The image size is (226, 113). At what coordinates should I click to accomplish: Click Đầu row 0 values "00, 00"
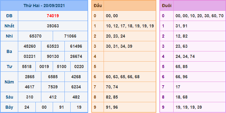[112, 16]
